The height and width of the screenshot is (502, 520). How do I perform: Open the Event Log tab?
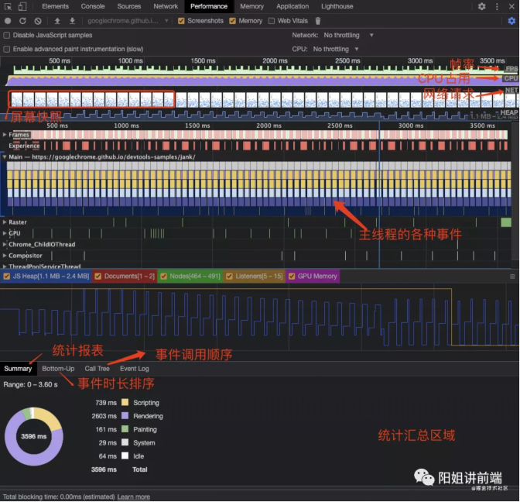pyautogui.click(x=135, y=369)
